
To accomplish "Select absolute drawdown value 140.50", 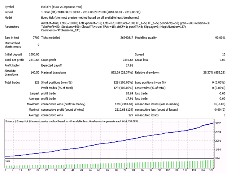I will (35, 72).
